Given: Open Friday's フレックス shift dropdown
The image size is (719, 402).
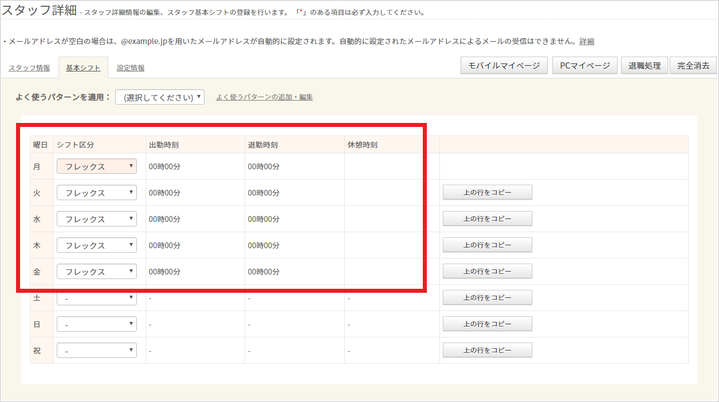Looking at the screenshot, I should (97, 272).
